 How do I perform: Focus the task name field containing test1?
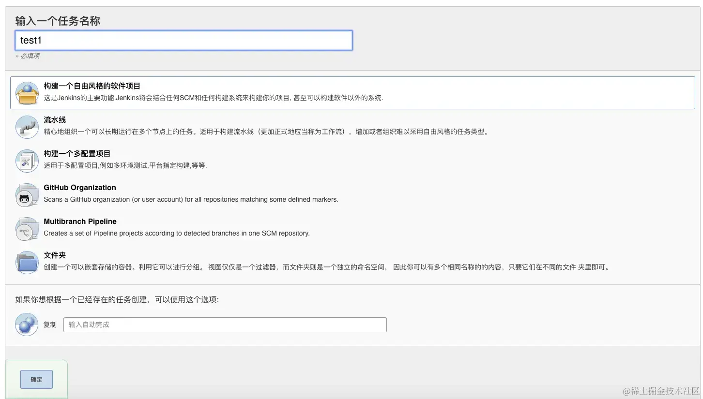pos(184,40)
